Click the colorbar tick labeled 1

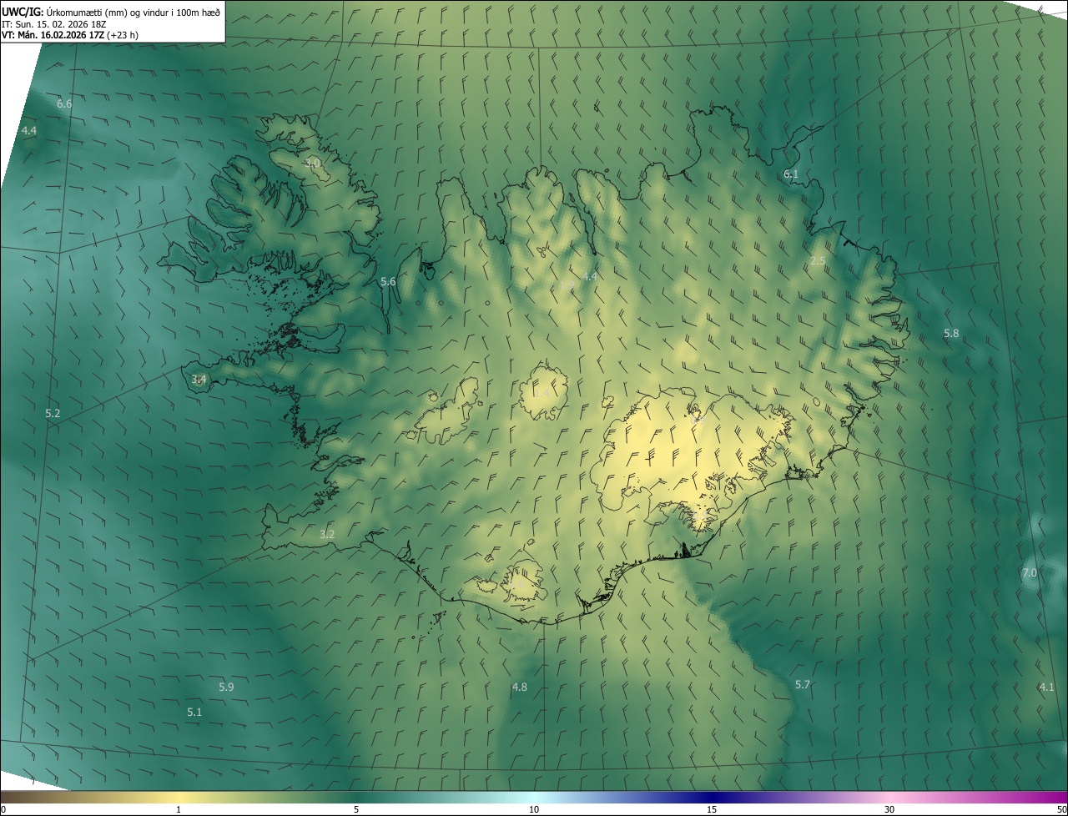(x=179, y=810)
